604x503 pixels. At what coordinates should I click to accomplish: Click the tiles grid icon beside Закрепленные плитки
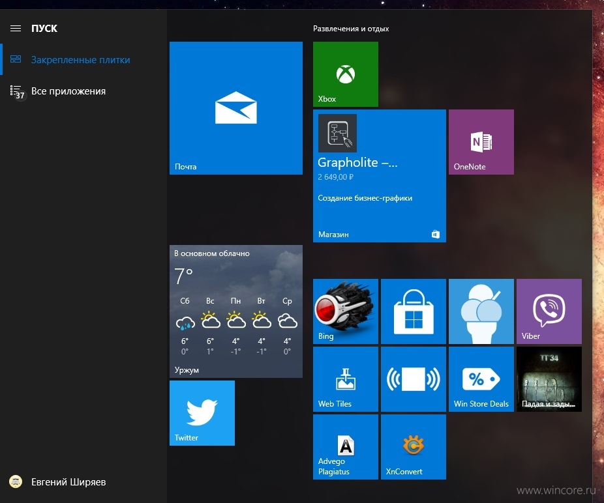pyautogui.click(x=16, y=59)
